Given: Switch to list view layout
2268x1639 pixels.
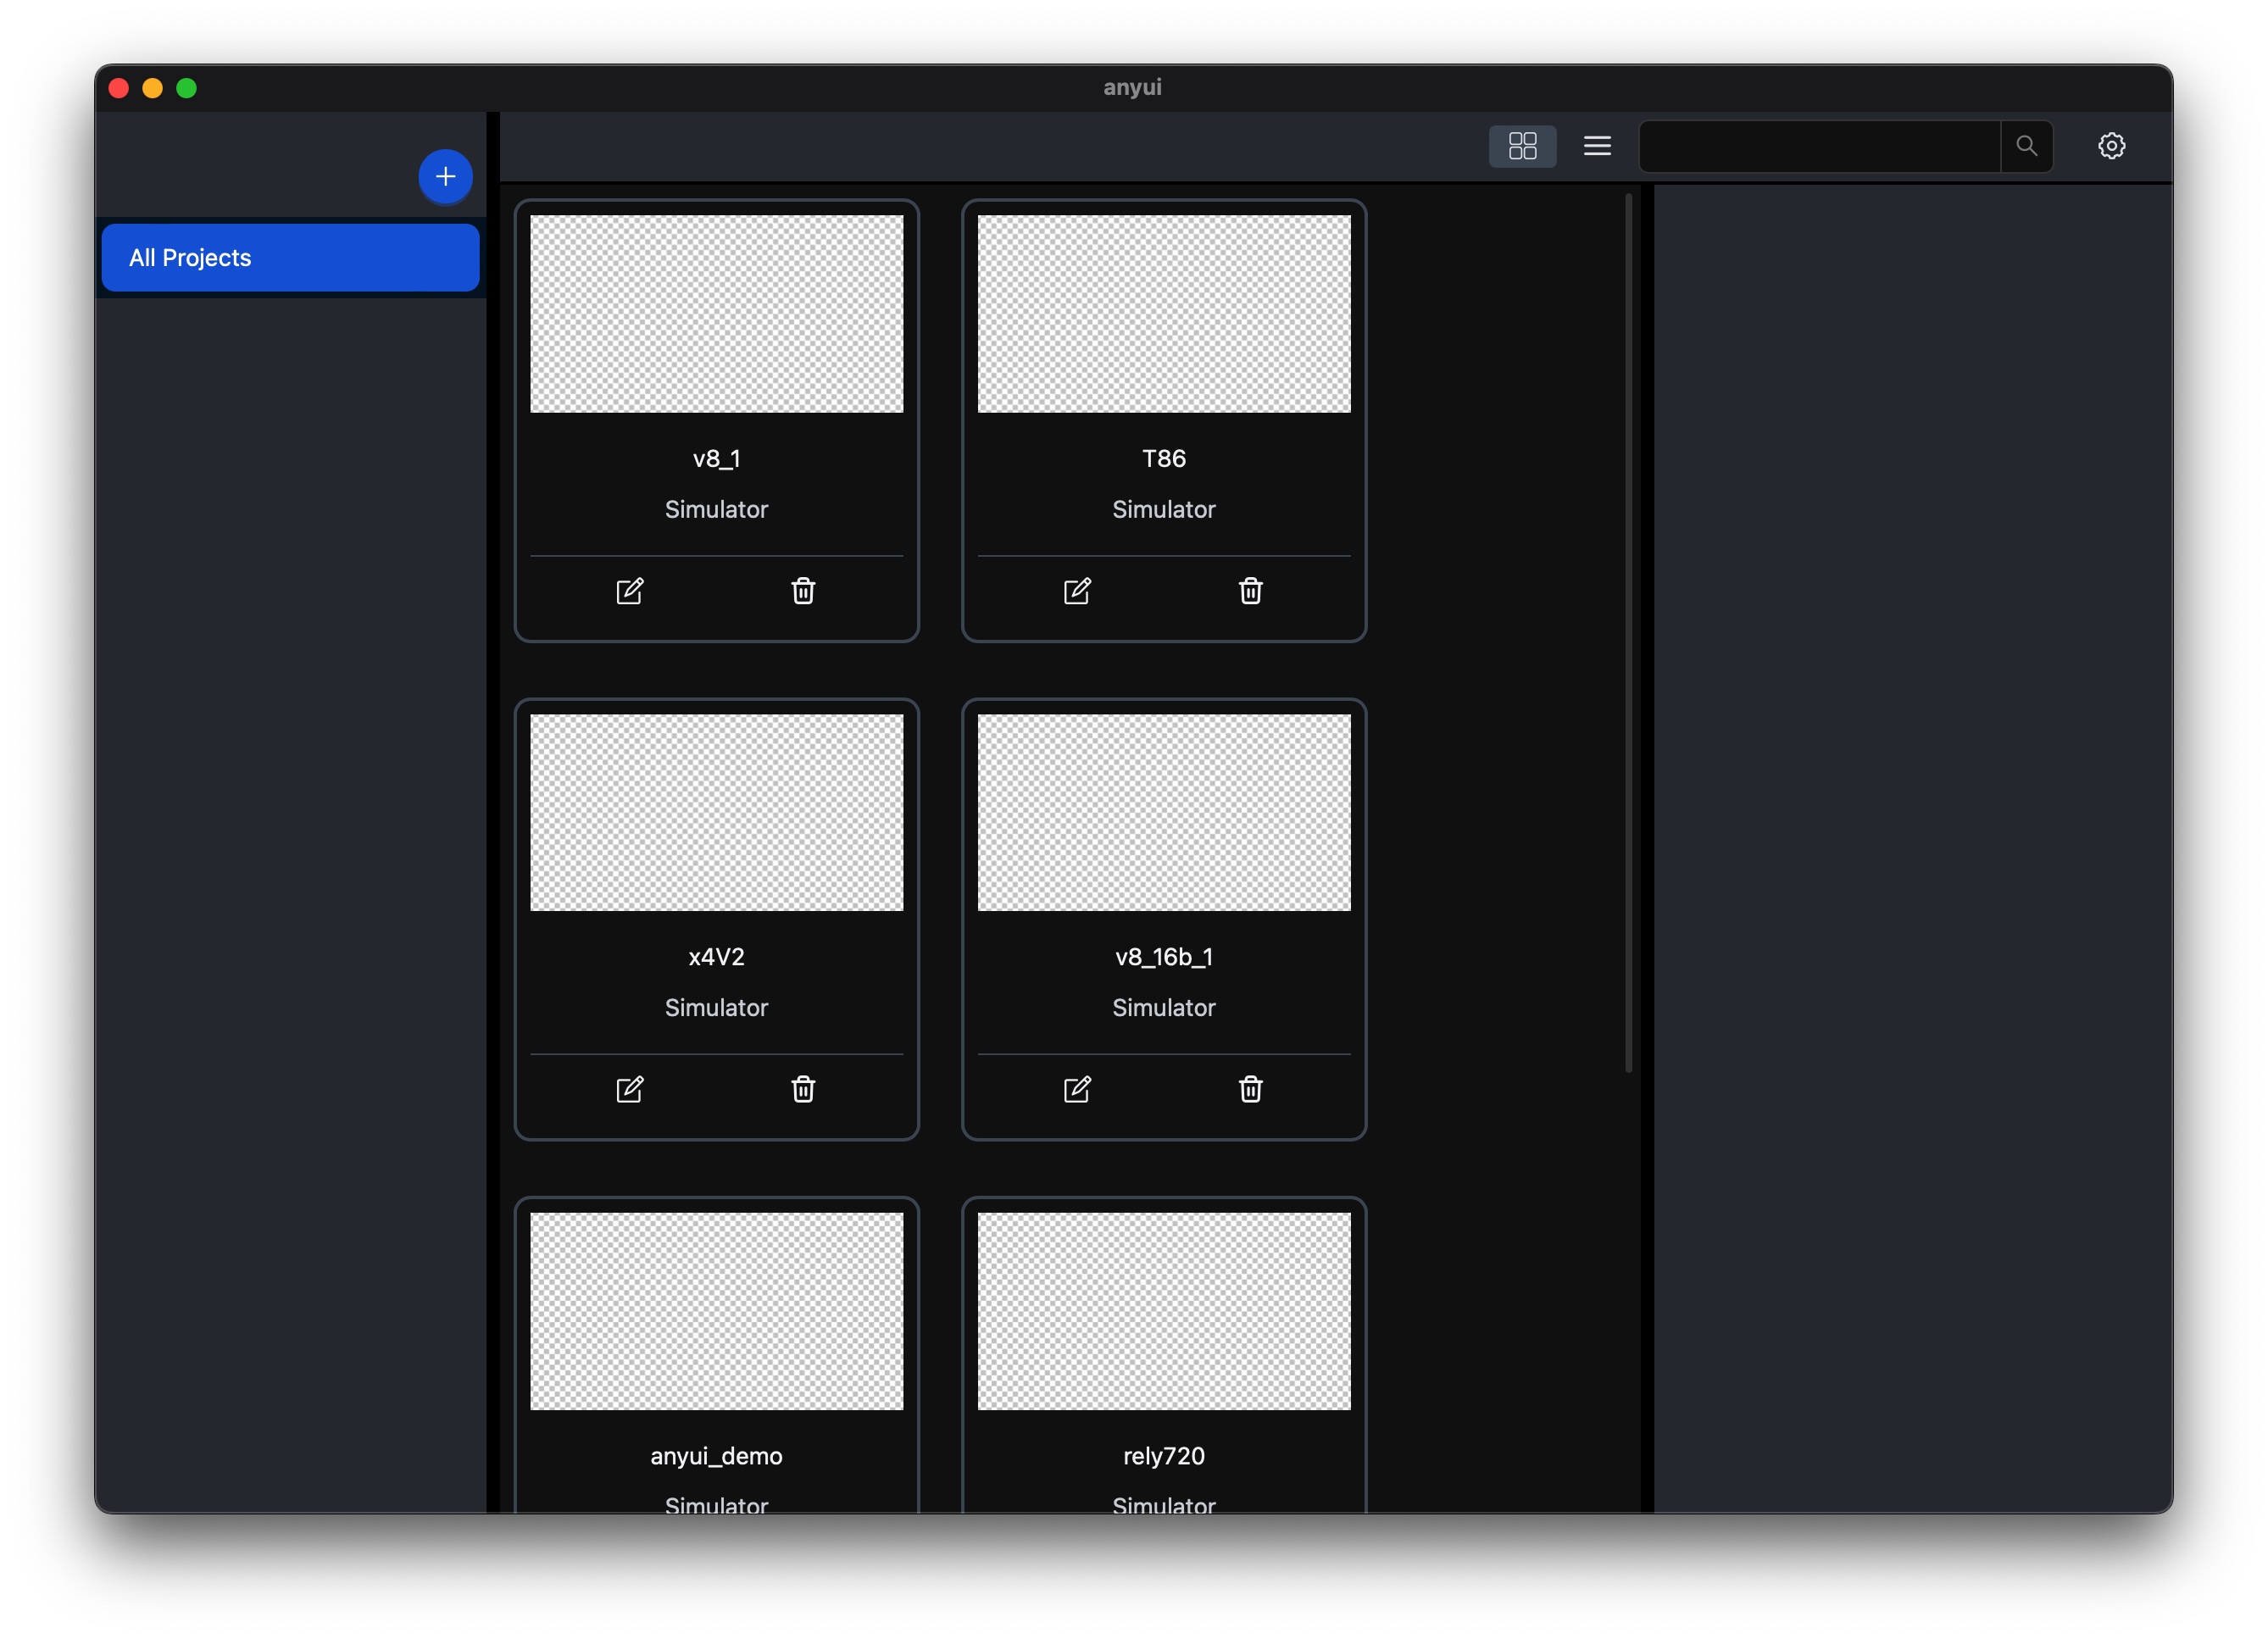Looking at the screenshot, I should [1597, 146].
